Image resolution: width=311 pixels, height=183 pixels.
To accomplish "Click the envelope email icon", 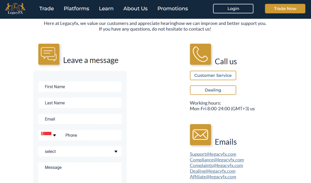I will click(200, 134).
